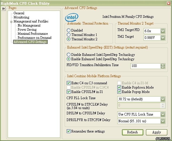Toggle Enable Popdown Mode checkbox
172x141 pixels.
119,87
